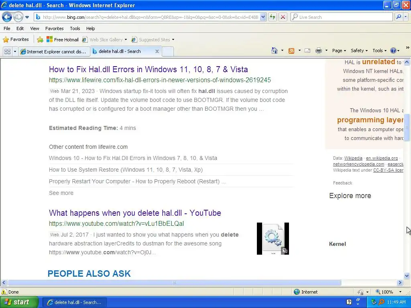This screenshot has height=308, width=411.
Task: Open How to Fix Hal.dll Errors result
Action: tap(149, 69)
